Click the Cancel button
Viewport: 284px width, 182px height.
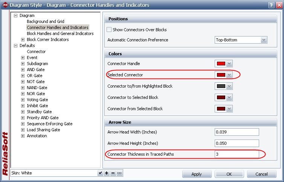click(x=261, y=174)
